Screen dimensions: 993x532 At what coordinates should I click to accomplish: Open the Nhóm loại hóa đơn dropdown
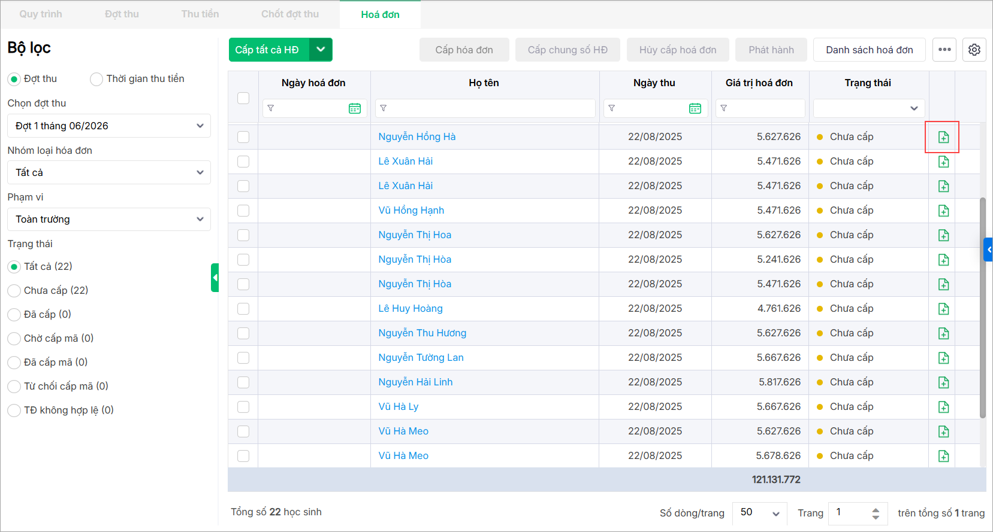(109, 172)
